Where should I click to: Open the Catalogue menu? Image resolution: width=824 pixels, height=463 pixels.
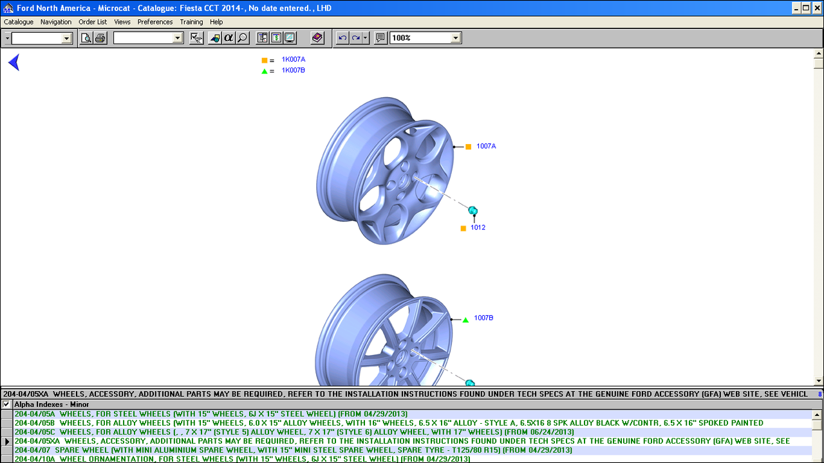click(x=19, y=22)
